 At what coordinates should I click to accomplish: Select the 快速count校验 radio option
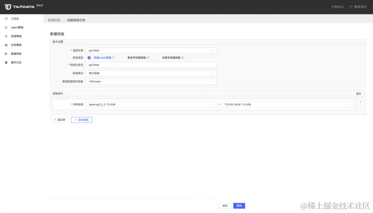coord(89,58)
